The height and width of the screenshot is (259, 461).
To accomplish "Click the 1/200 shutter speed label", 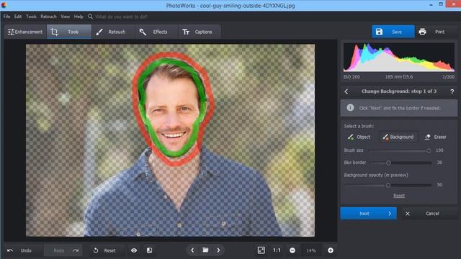I will (x=449, y=77).
